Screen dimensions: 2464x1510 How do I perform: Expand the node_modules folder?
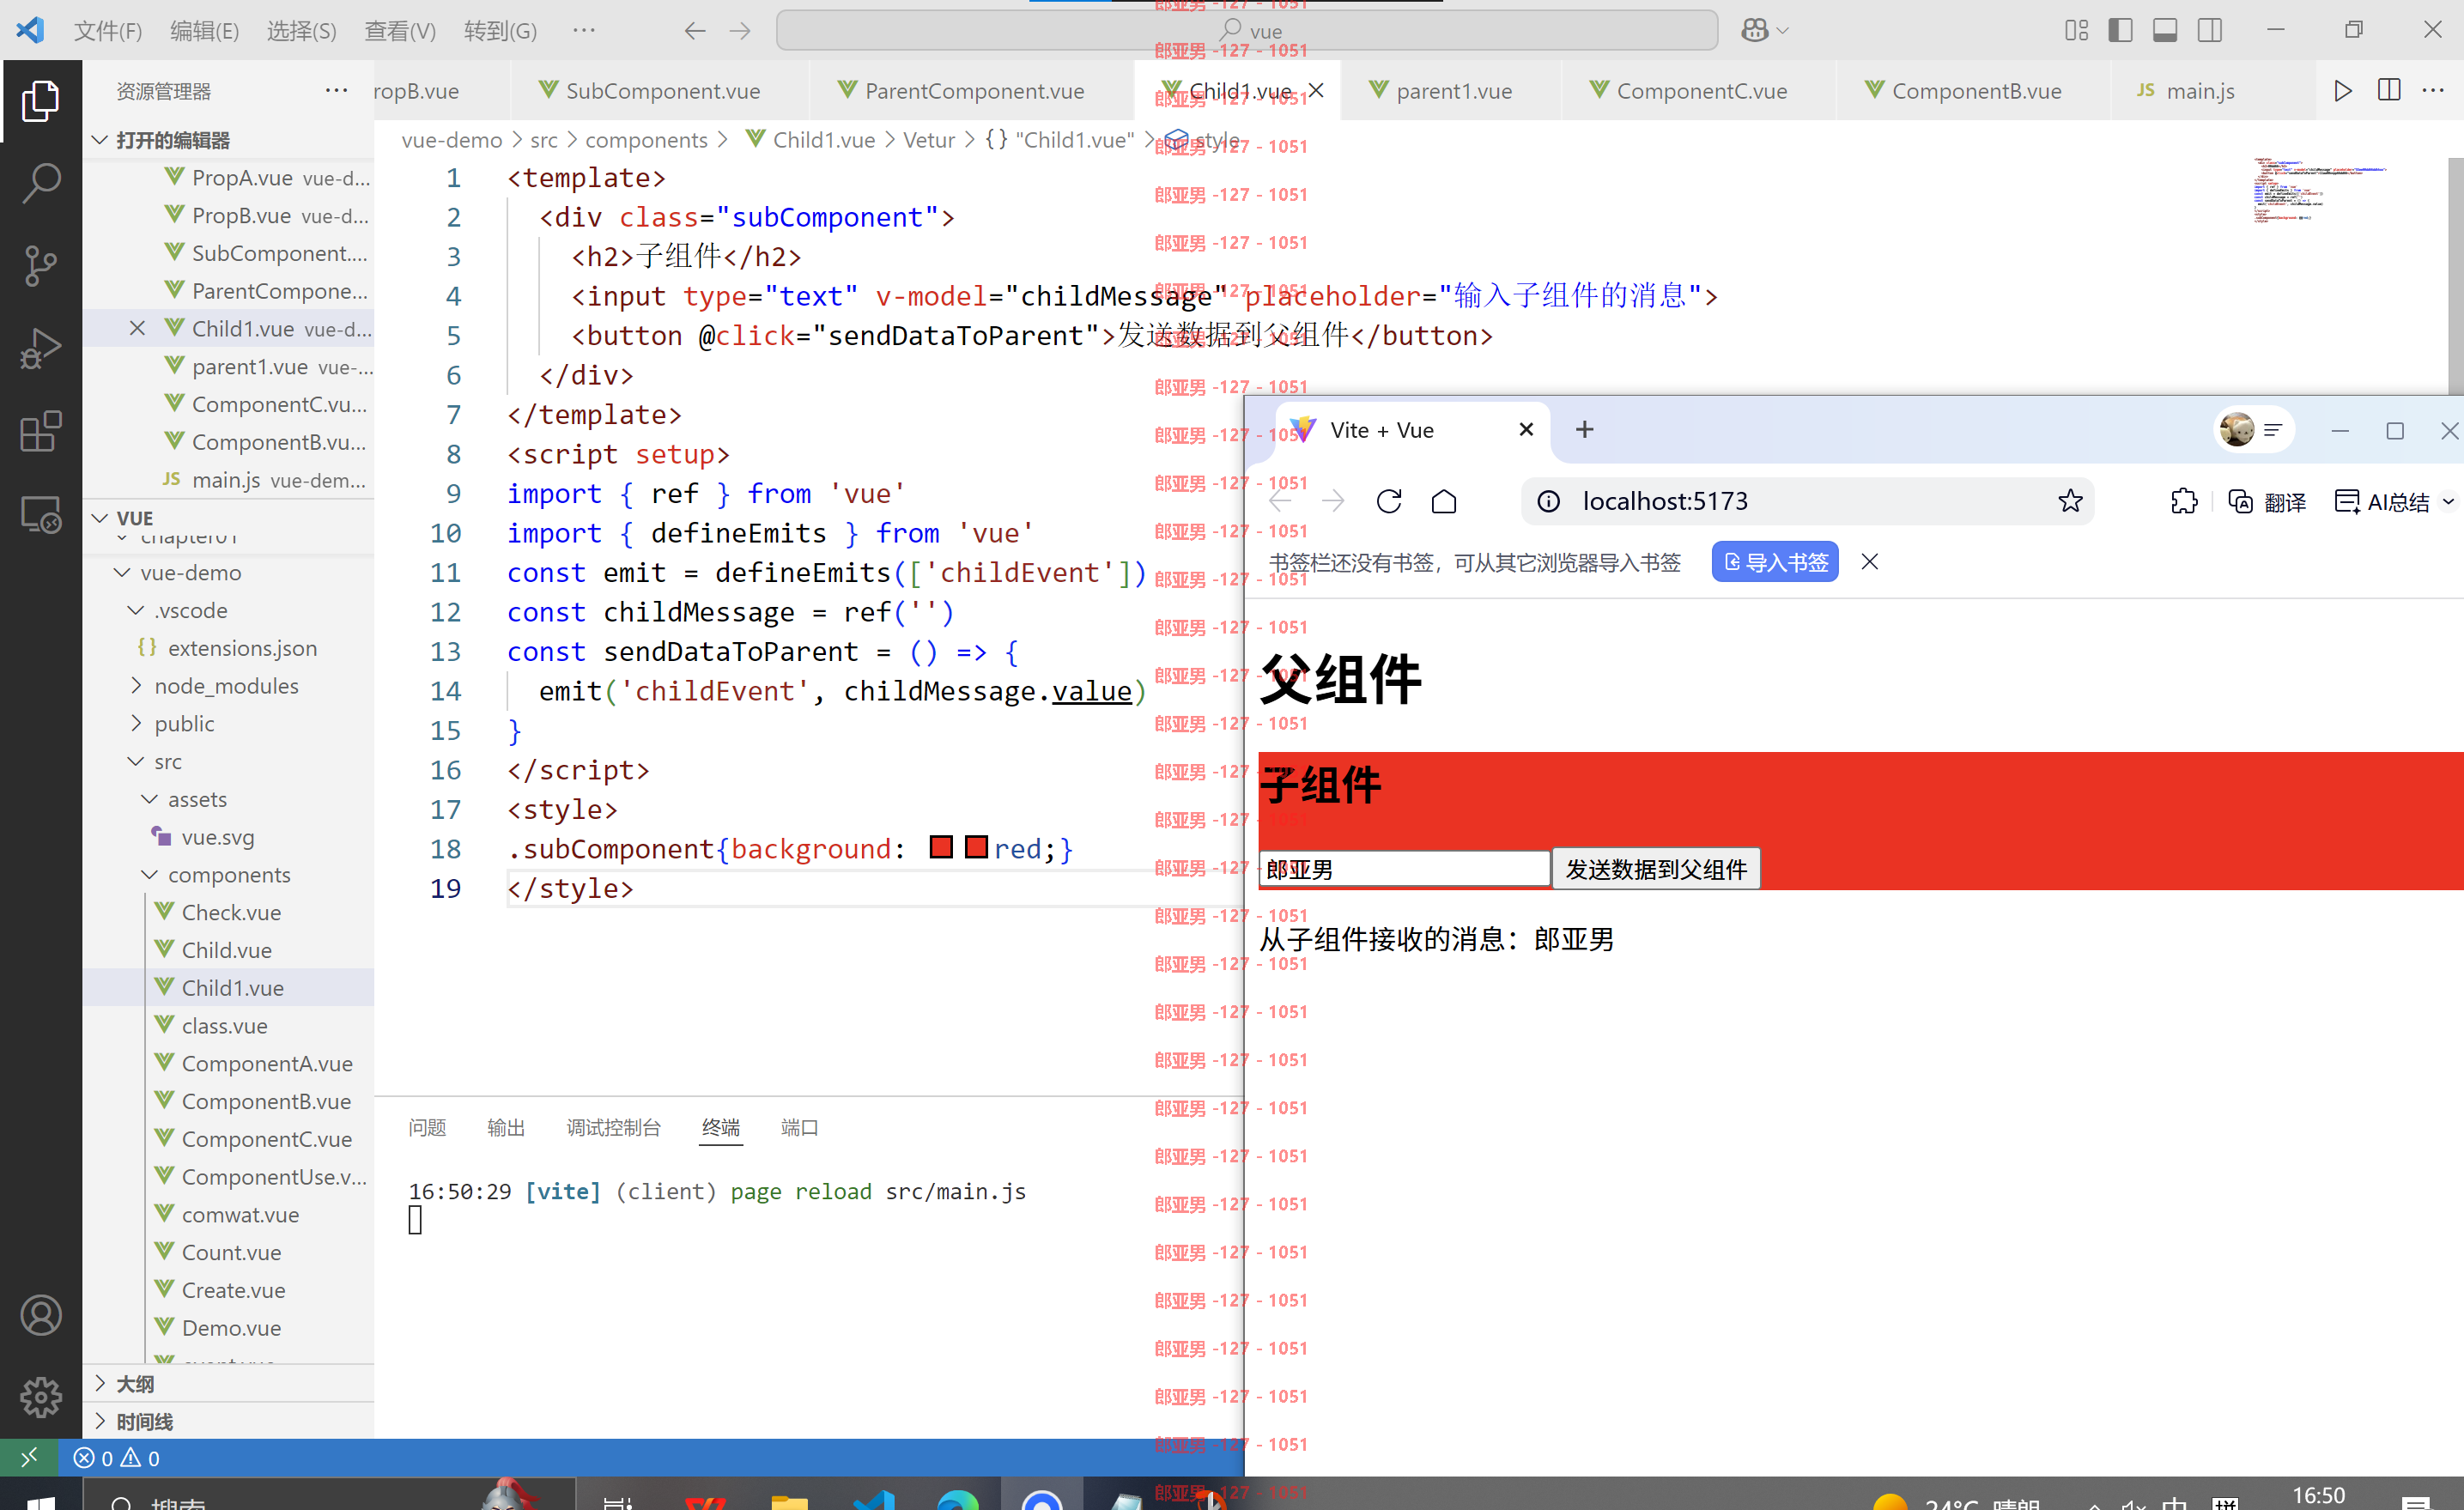pyautogui.click(x=228, y=686)
